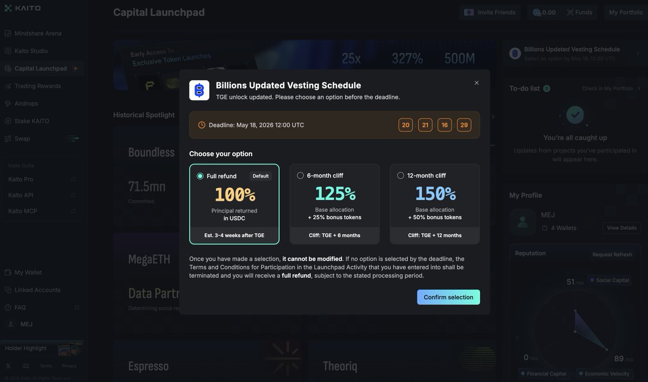Click the clock icon beside the deadline
This screenshot has height=382, width=648.
202,125
